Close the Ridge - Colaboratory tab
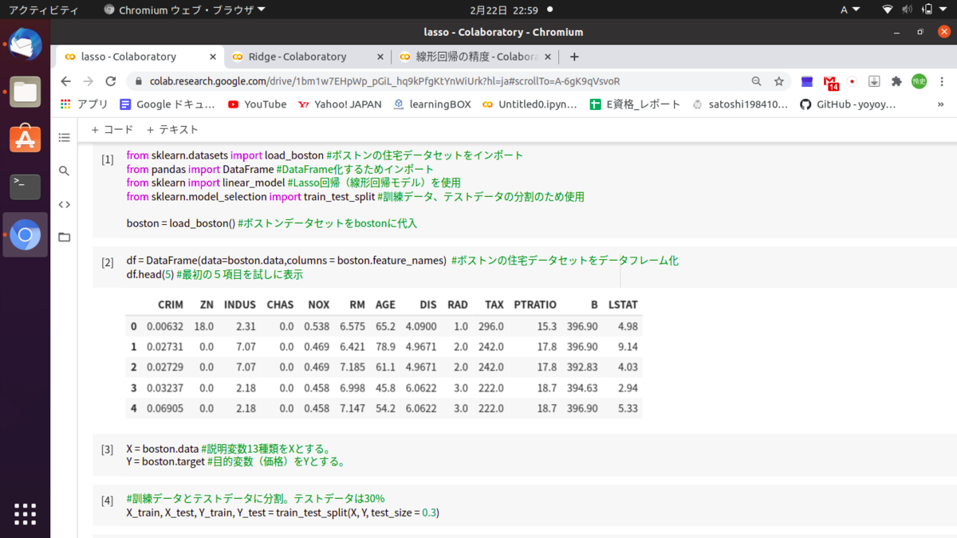This screenshot has width=957, height=538. point(380,57)
